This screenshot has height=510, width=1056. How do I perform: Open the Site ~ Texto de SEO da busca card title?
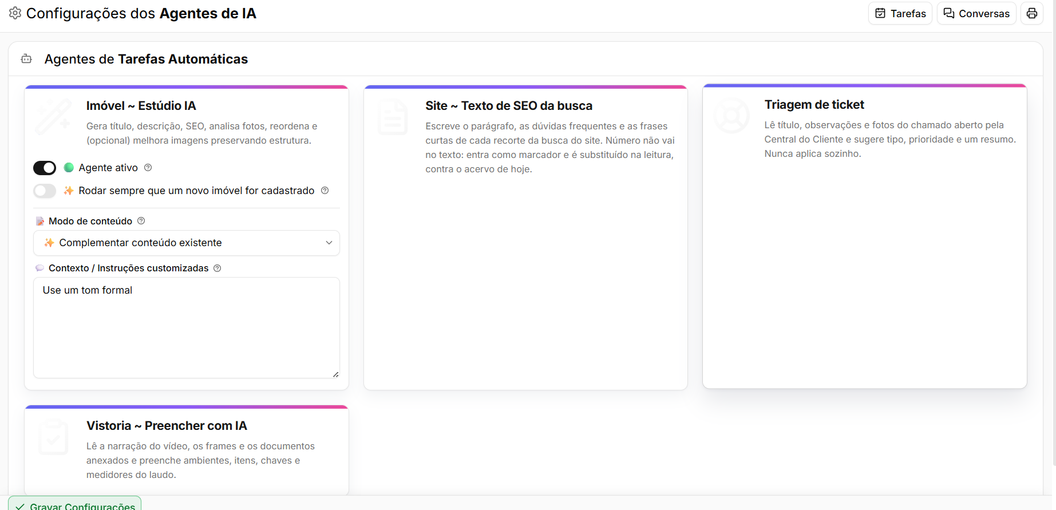click(x=509, y=106)
